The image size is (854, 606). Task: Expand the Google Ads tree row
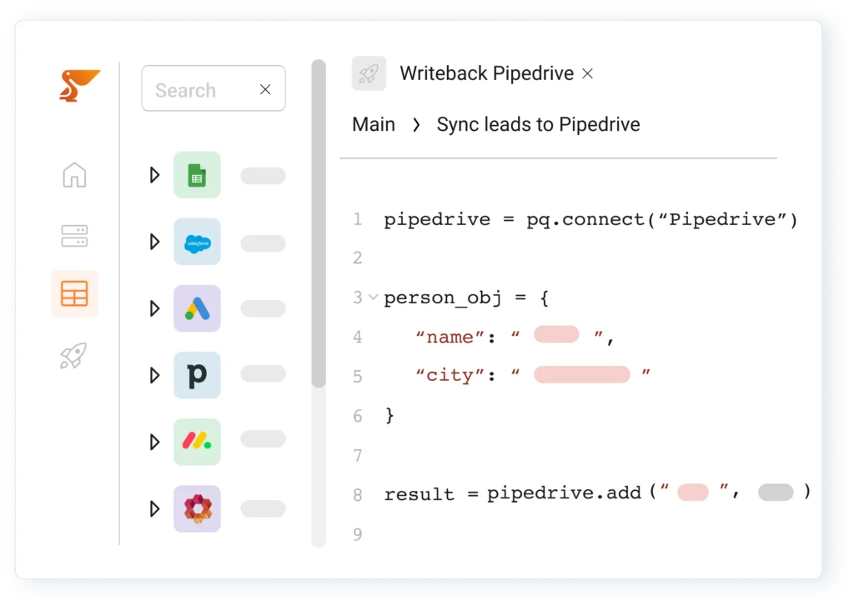tap(154, 308)
